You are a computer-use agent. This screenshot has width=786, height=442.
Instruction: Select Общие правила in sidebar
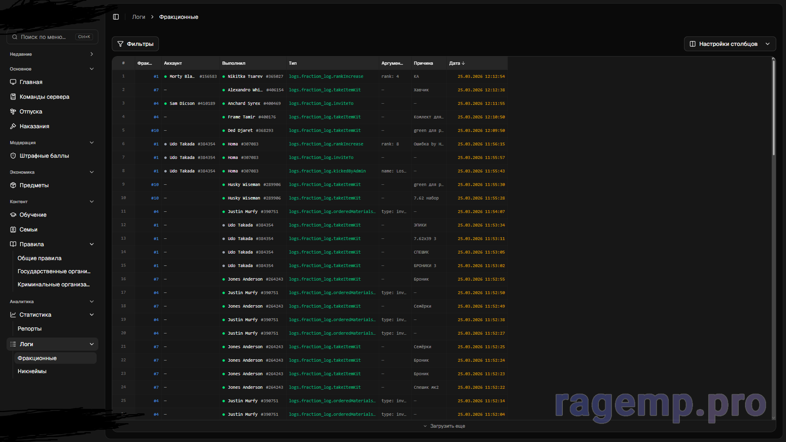(39, 258)
